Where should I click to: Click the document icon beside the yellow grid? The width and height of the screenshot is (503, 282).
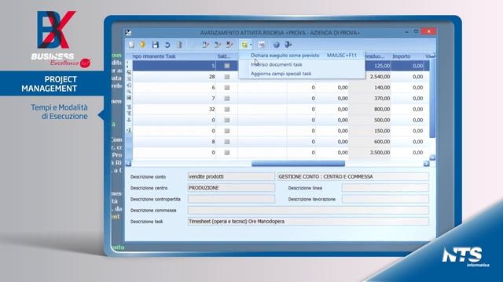(x=262, y=45)
